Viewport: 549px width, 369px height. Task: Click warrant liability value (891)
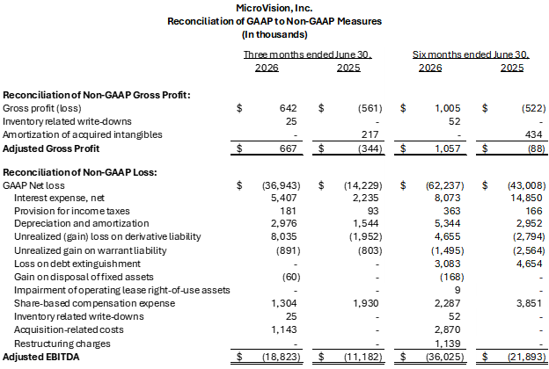tap(288, 250)
